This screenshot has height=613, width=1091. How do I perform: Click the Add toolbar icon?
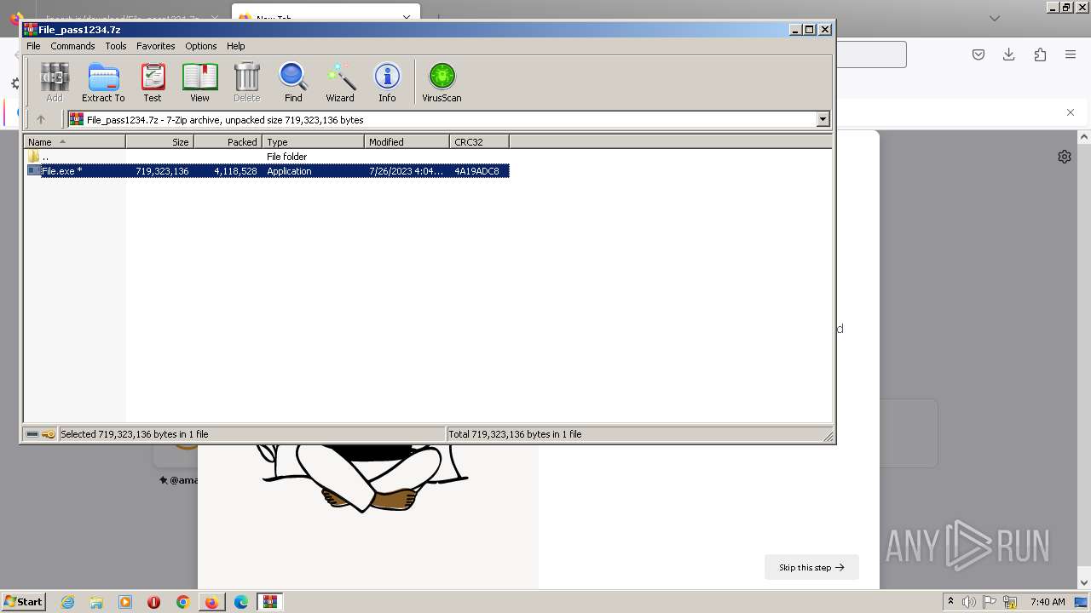coord(55,83)
